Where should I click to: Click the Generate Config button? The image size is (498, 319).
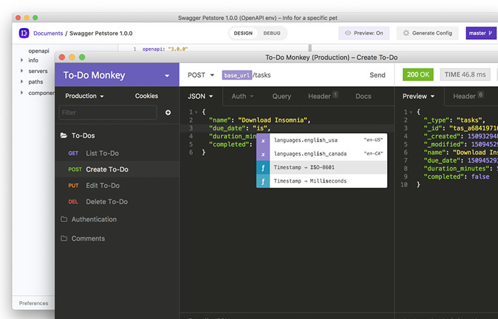[x=428, y=33]
